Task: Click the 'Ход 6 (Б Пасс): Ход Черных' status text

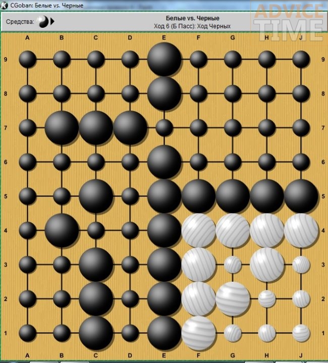Action: (x=192, y=26)
